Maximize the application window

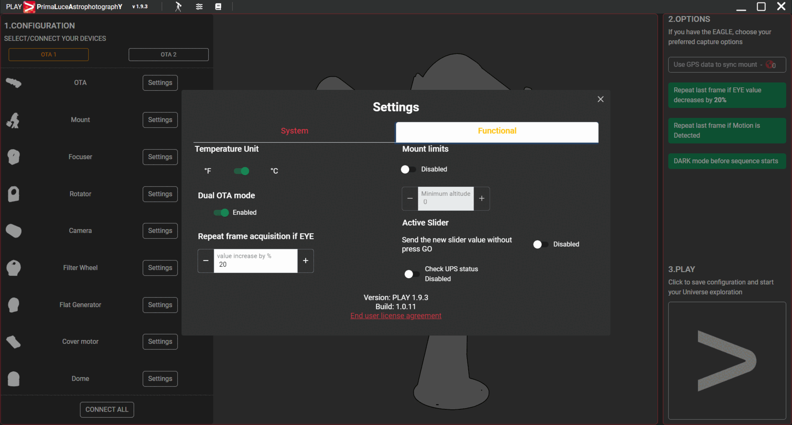pos(761,7)
